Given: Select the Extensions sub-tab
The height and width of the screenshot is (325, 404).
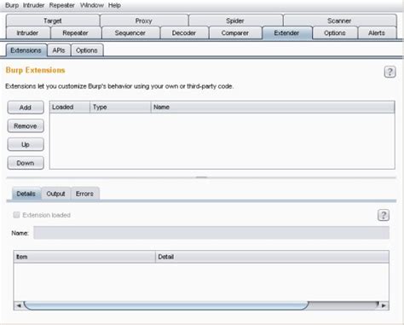Looking at the screenshot, I should tap(26, 50).
